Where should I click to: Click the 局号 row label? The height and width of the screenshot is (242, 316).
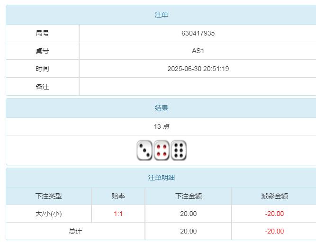42,33
